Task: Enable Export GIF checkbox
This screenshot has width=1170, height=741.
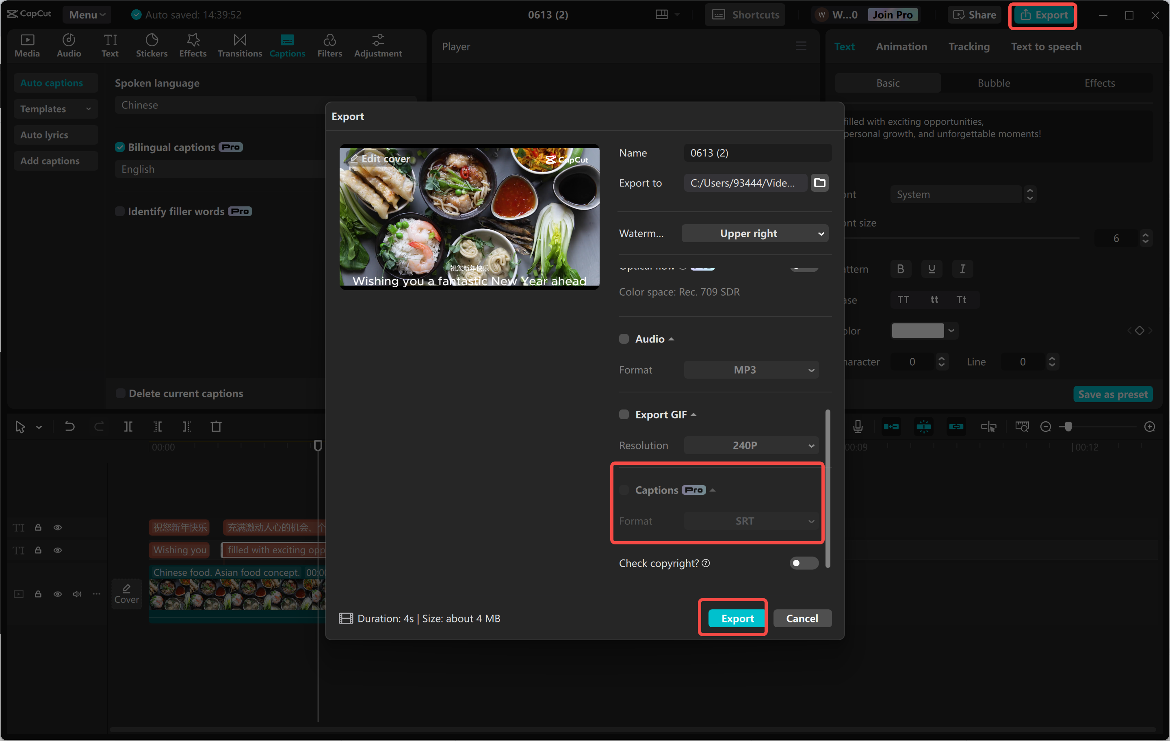Action: pos(624,414)
